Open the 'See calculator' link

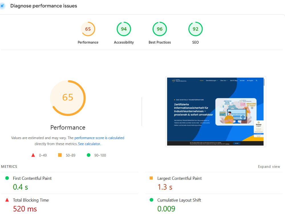pos(89,144)
